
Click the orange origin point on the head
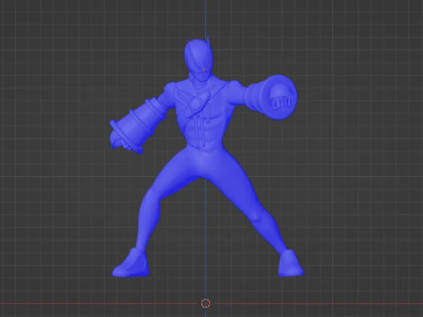pos(204,70)
